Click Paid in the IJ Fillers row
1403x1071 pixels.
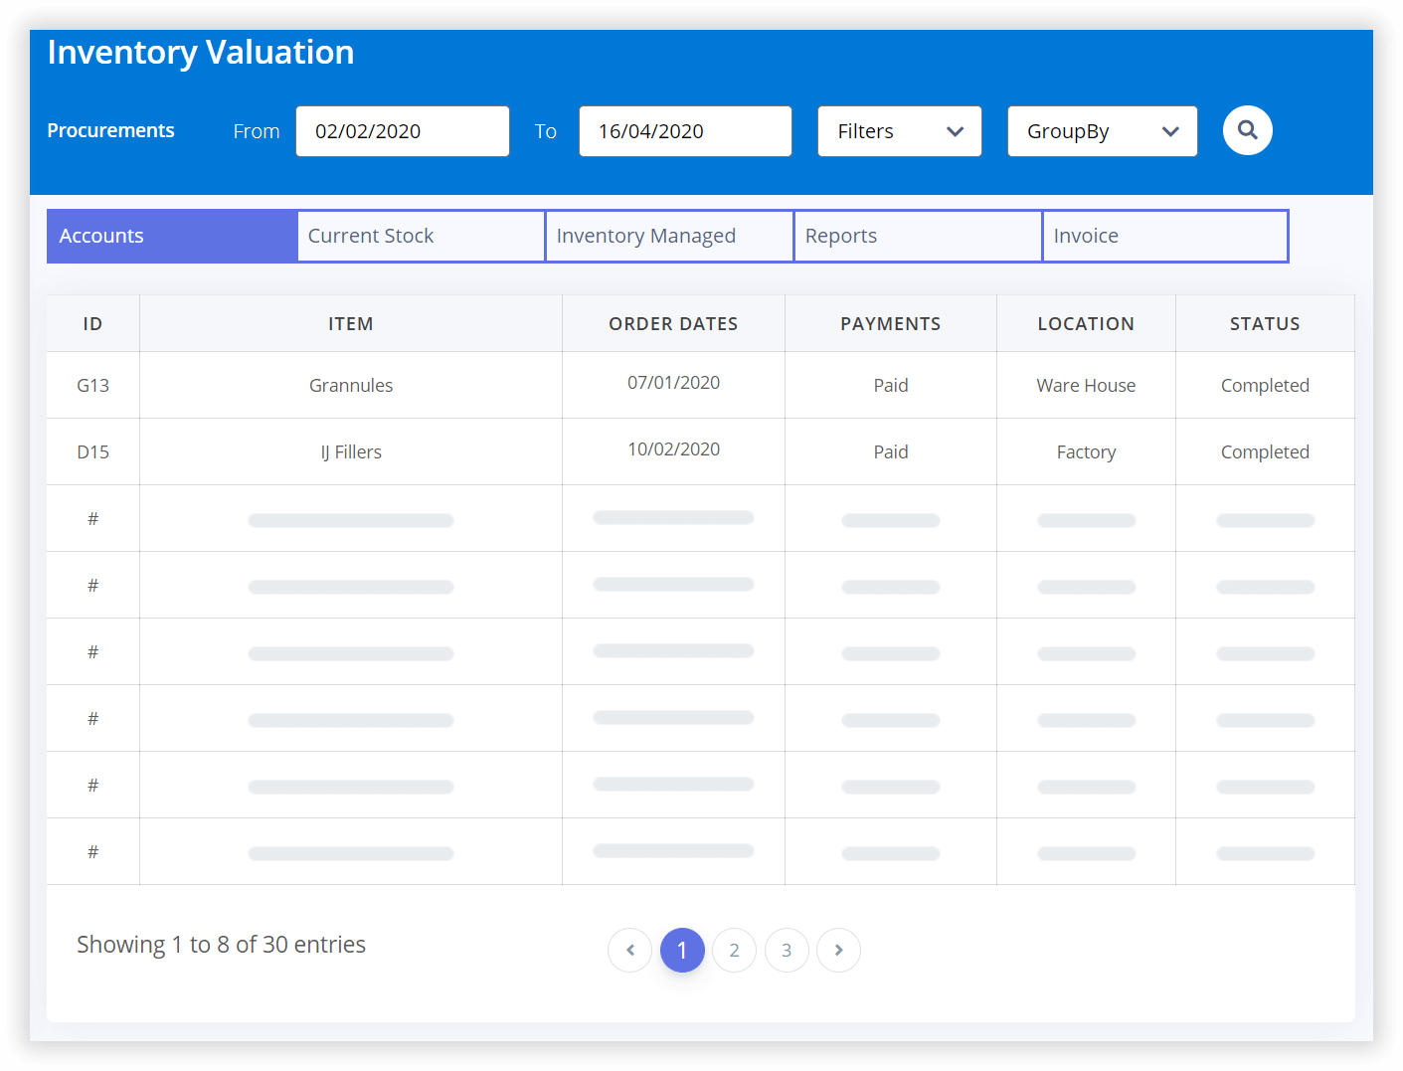pyautogui.click(x=891, y=451)
